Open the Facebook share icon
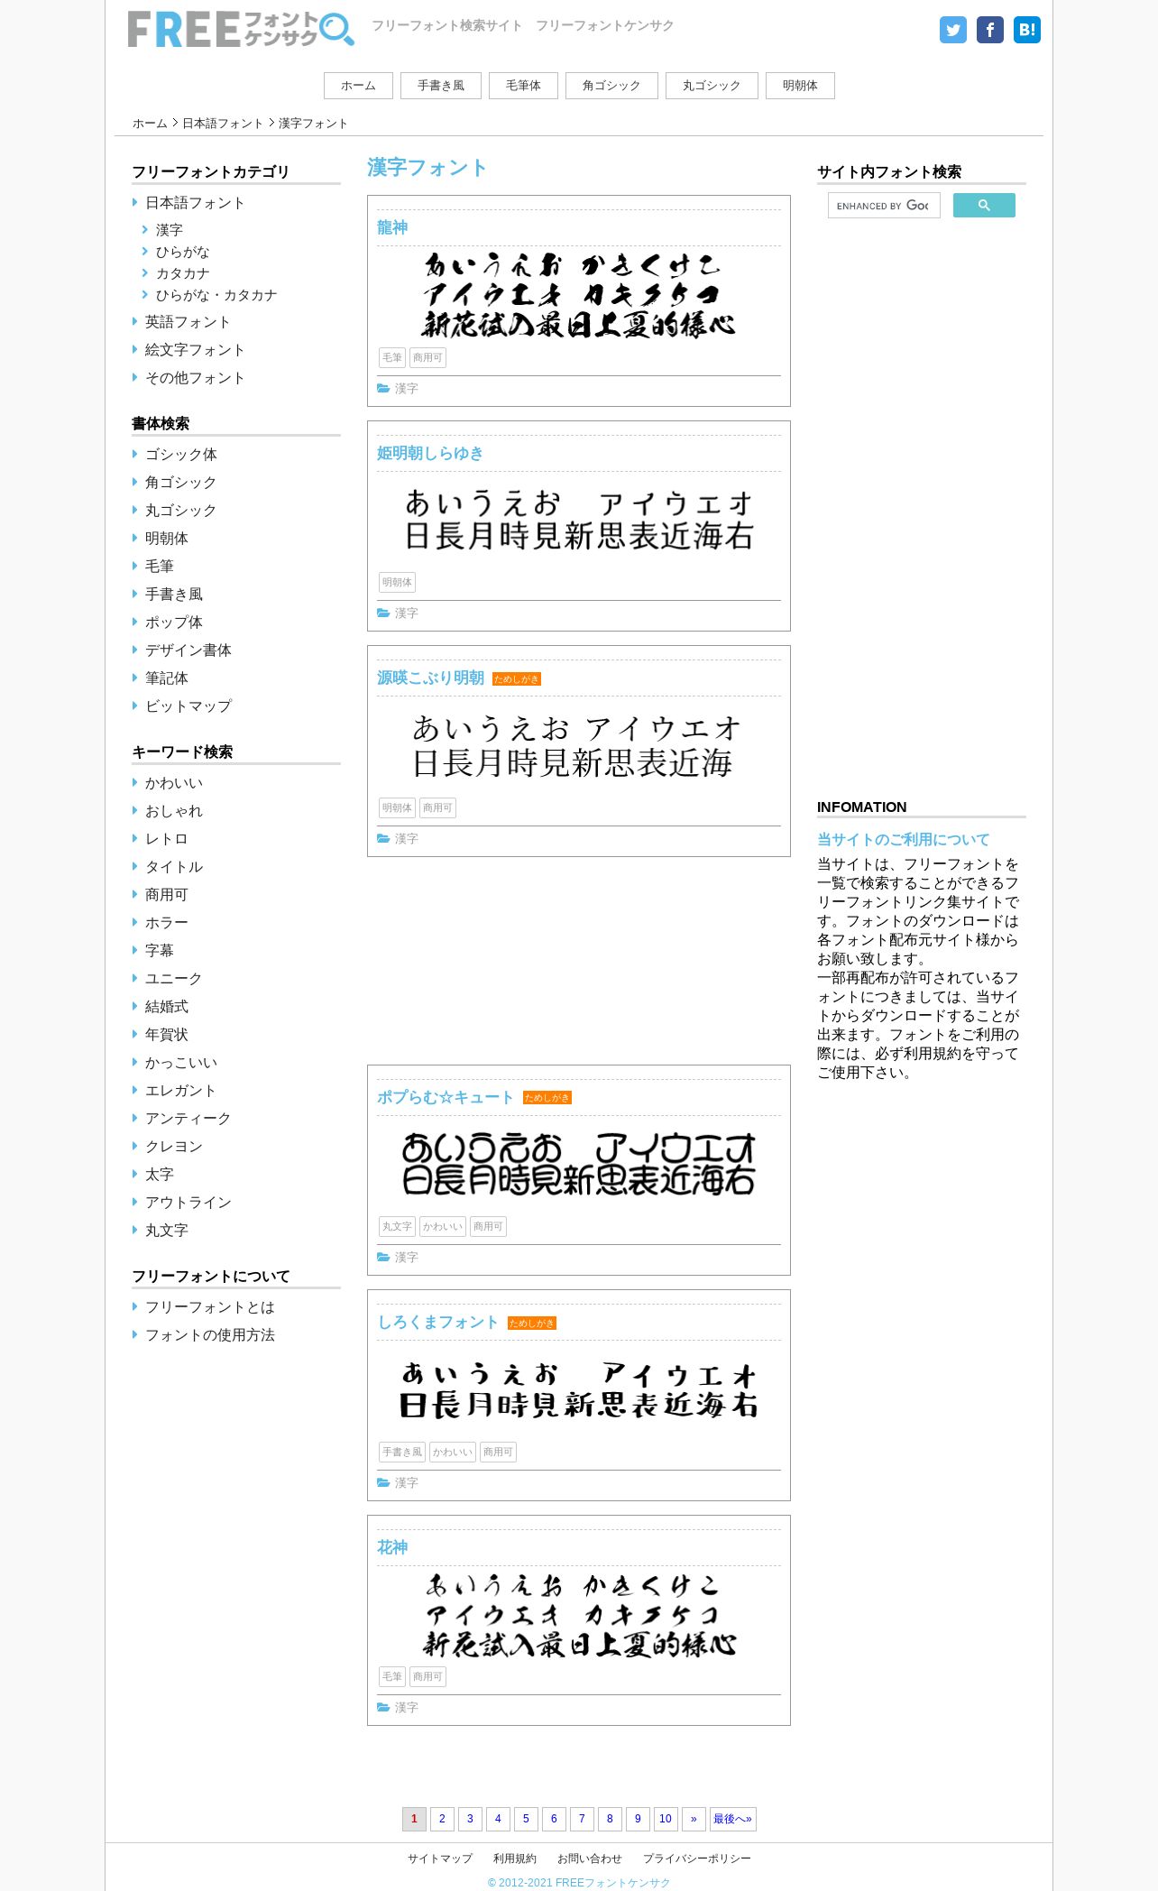Viewport: 1158px width, 1891px height. tap(989, 30)
